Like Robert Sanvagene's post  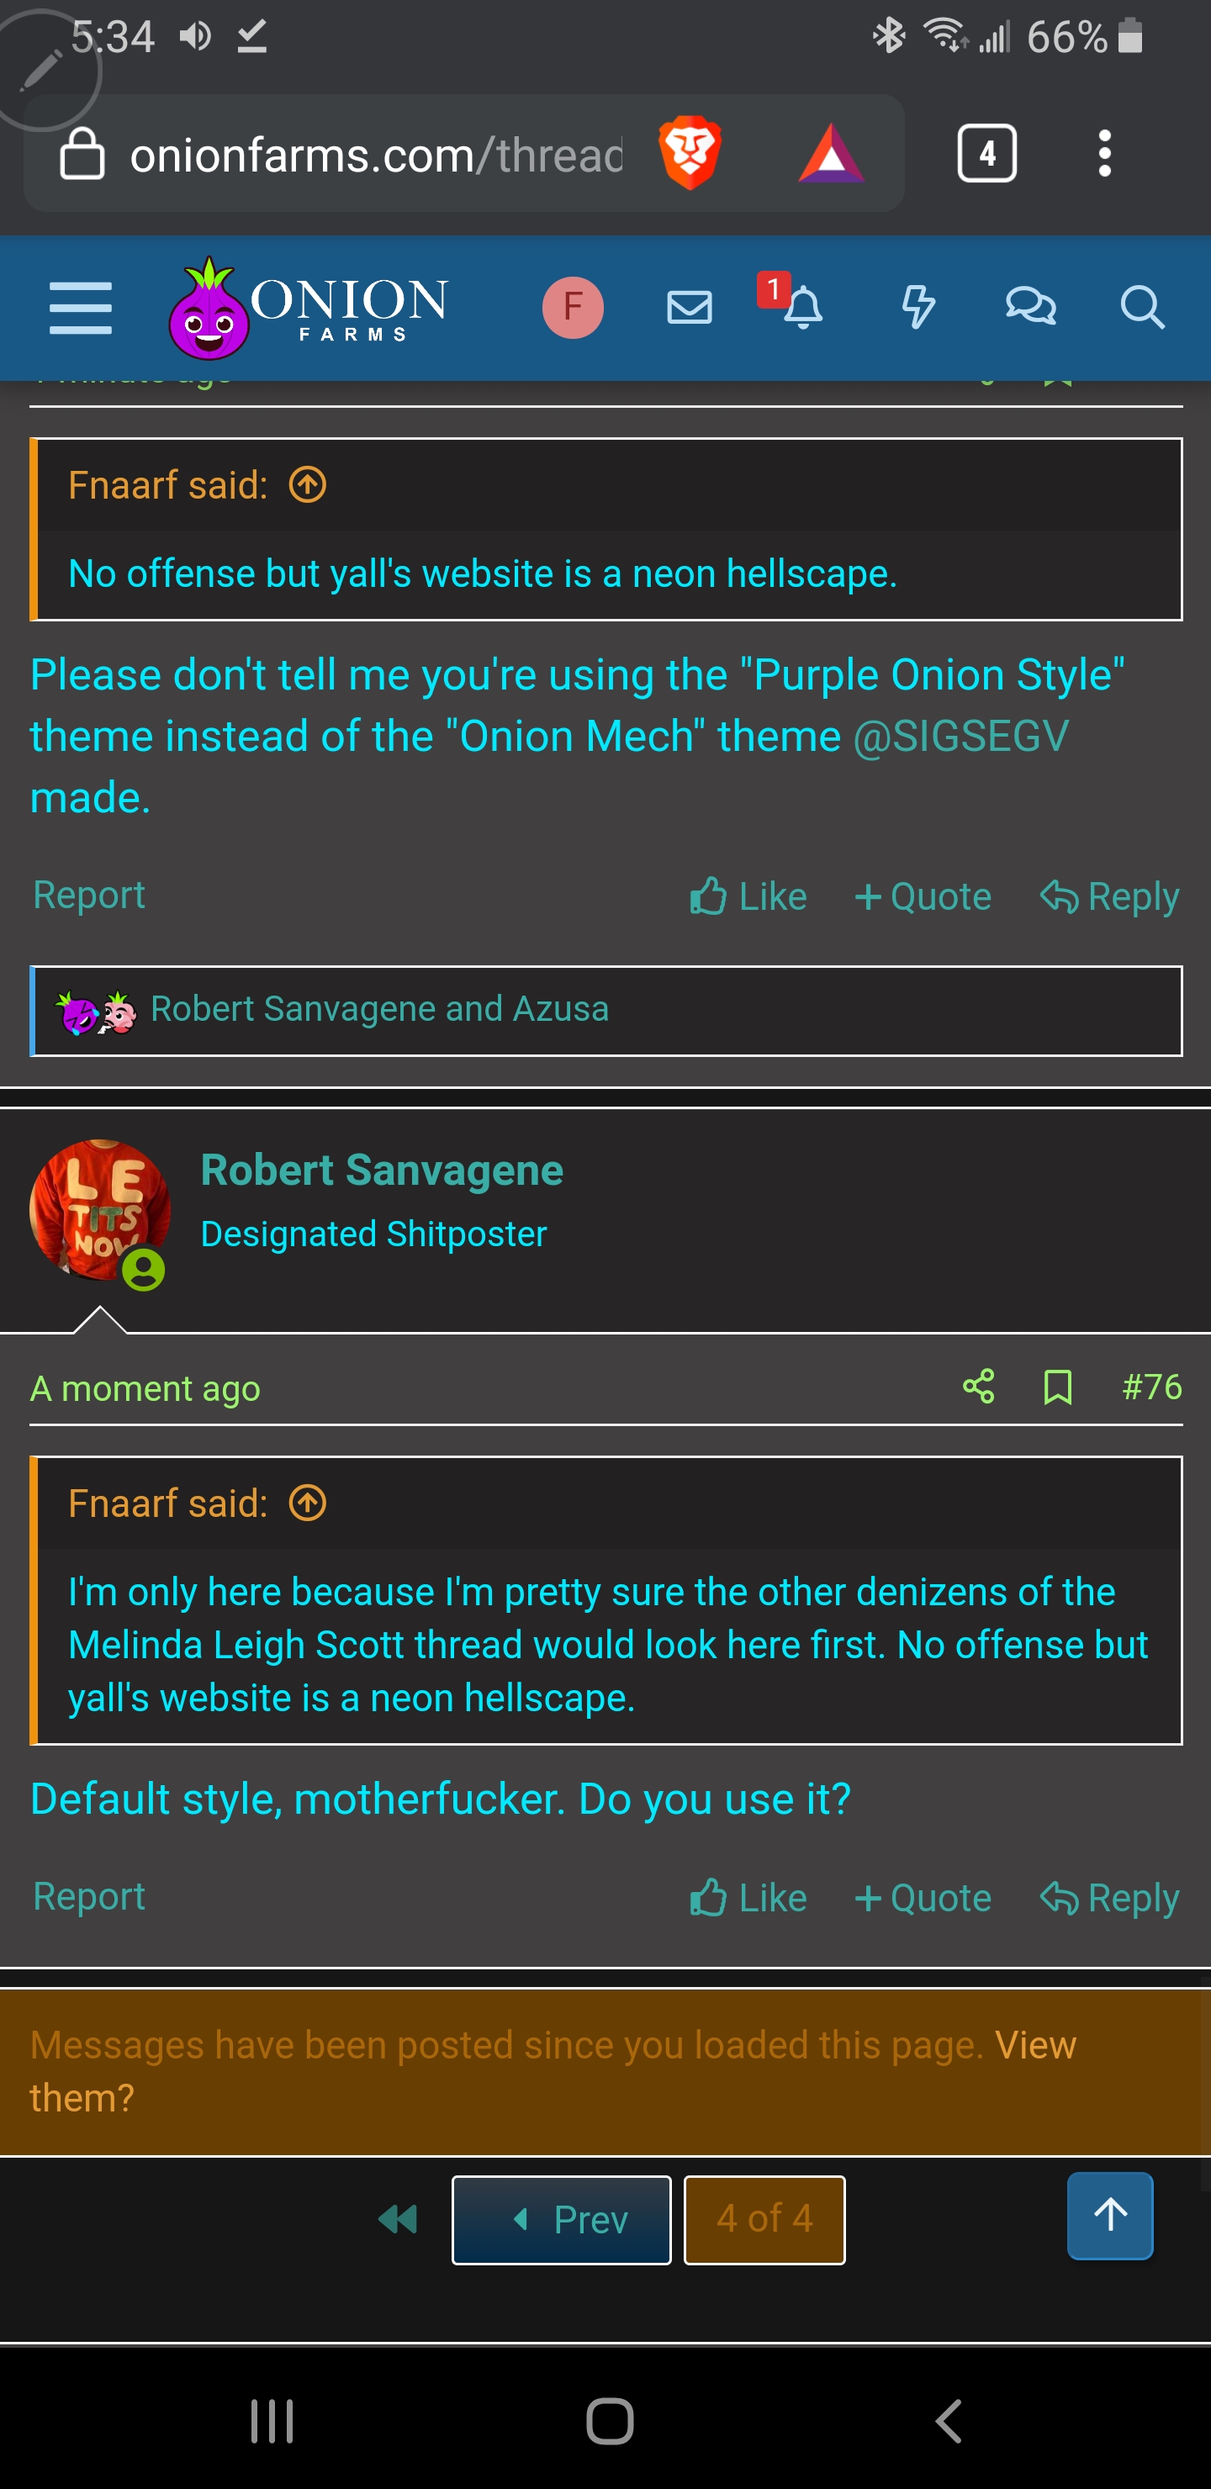click(x=748, y=1899)
